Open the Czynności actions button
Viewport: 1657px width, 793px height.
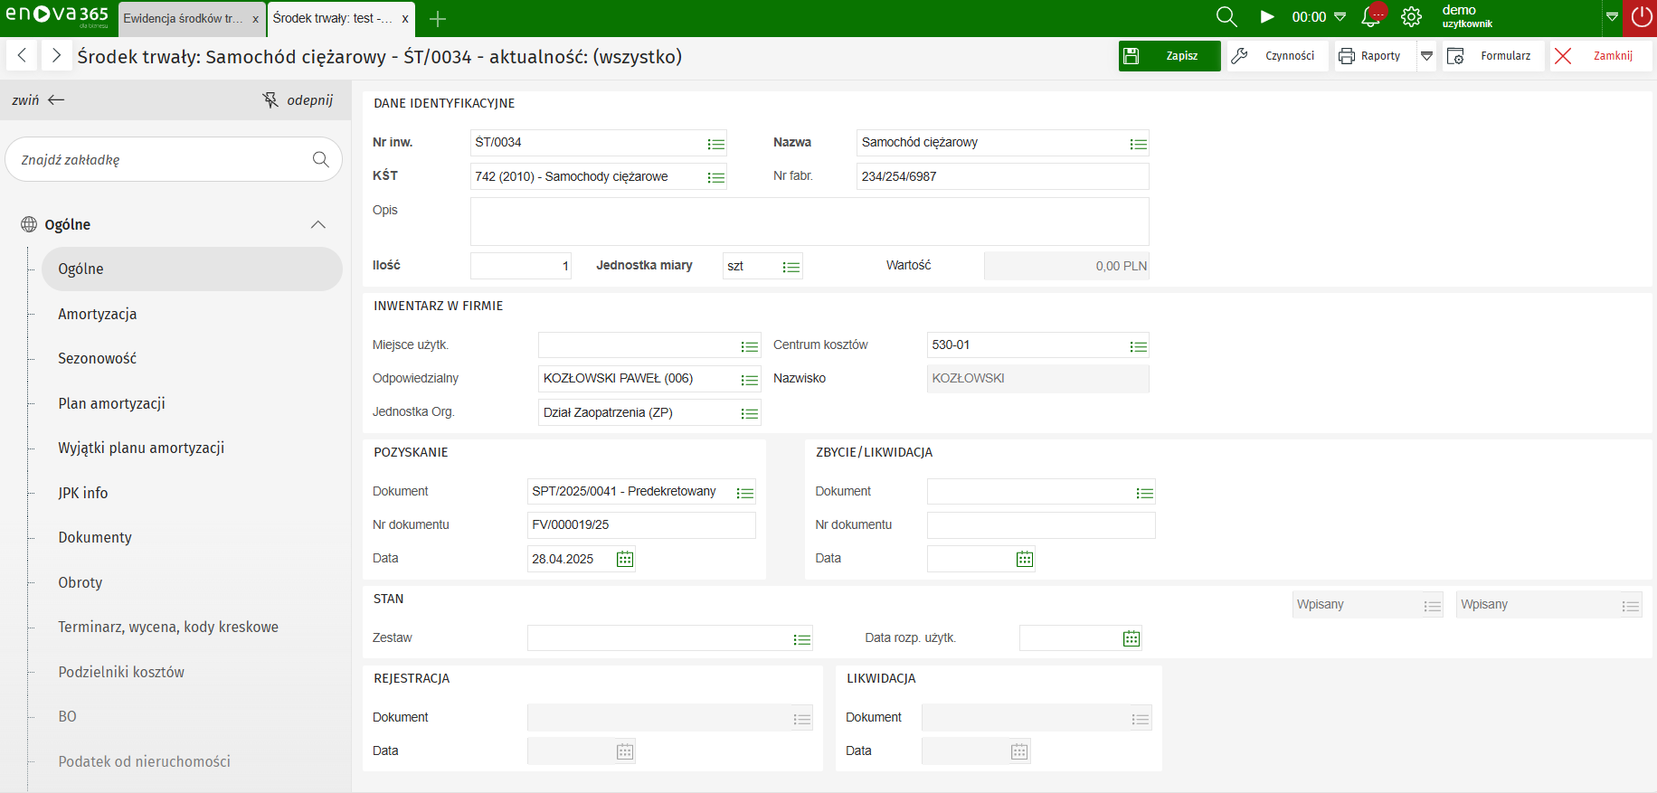tap(1278, 56)
